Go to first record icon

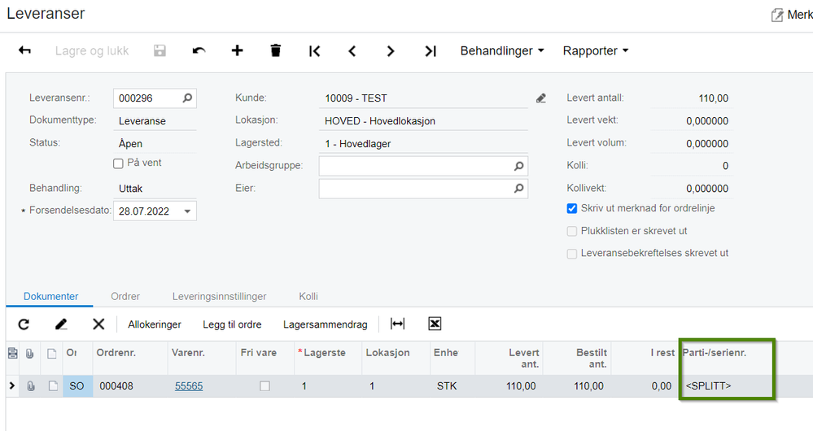[x=314, y=50]
